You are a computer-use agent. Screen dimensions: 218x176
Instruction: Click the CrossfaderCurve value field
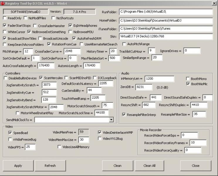coord(72,51)
